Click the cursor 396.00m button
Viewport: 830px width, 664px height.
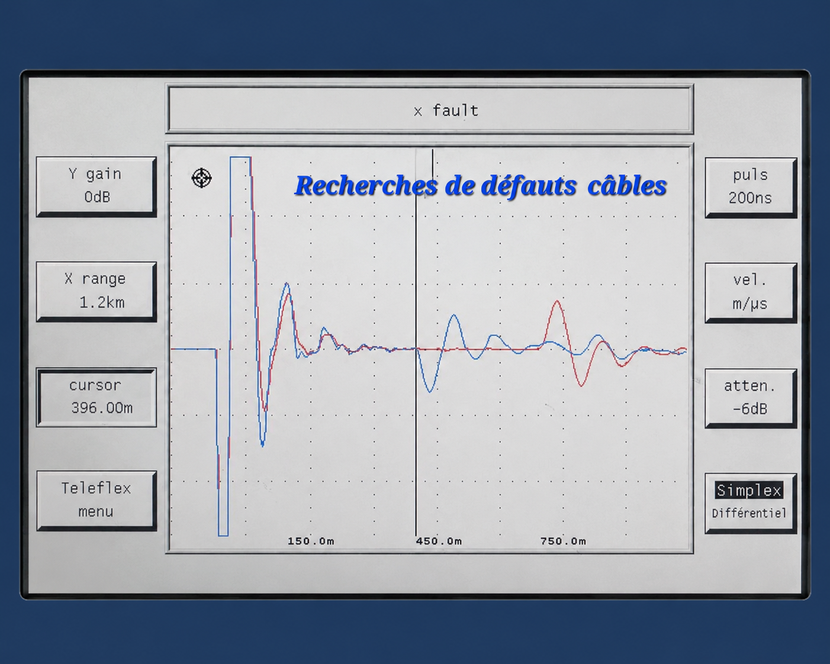(96, 397)
